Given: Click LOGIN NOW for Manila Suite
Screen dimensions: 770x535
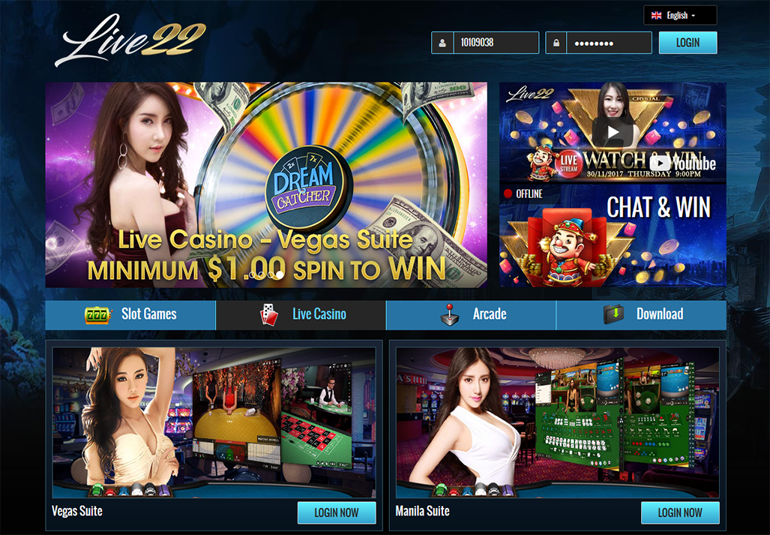Looking at the screenshot, I should pos(679,512).
